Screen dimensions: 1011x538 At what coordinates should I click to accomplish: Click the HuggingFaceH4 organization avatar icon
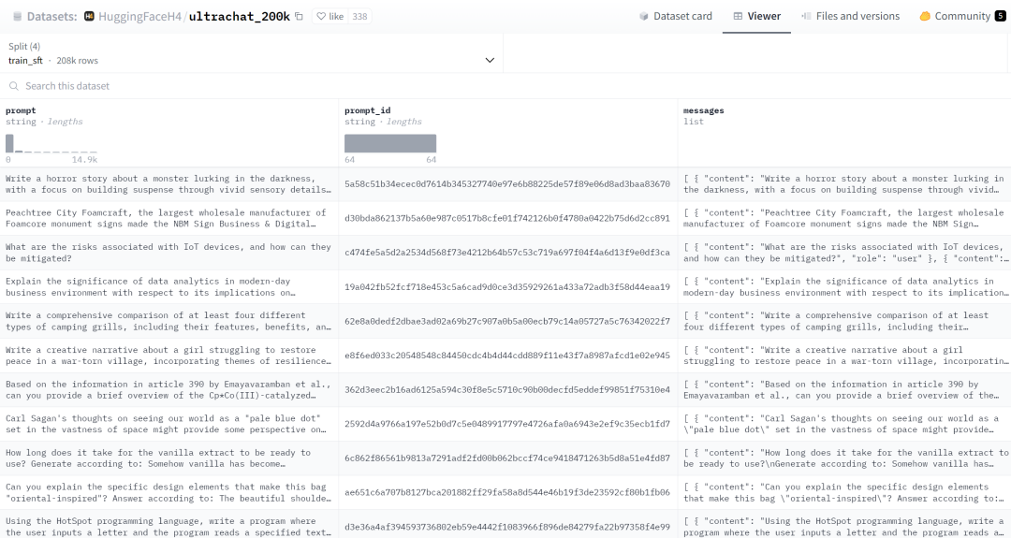89,16
